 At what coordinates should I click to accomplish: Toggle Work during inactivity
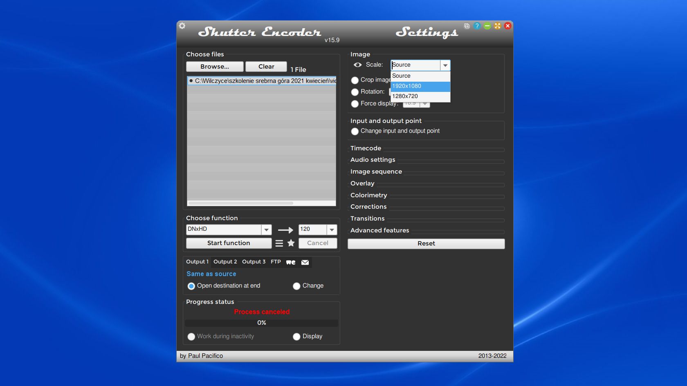(191, 337)
